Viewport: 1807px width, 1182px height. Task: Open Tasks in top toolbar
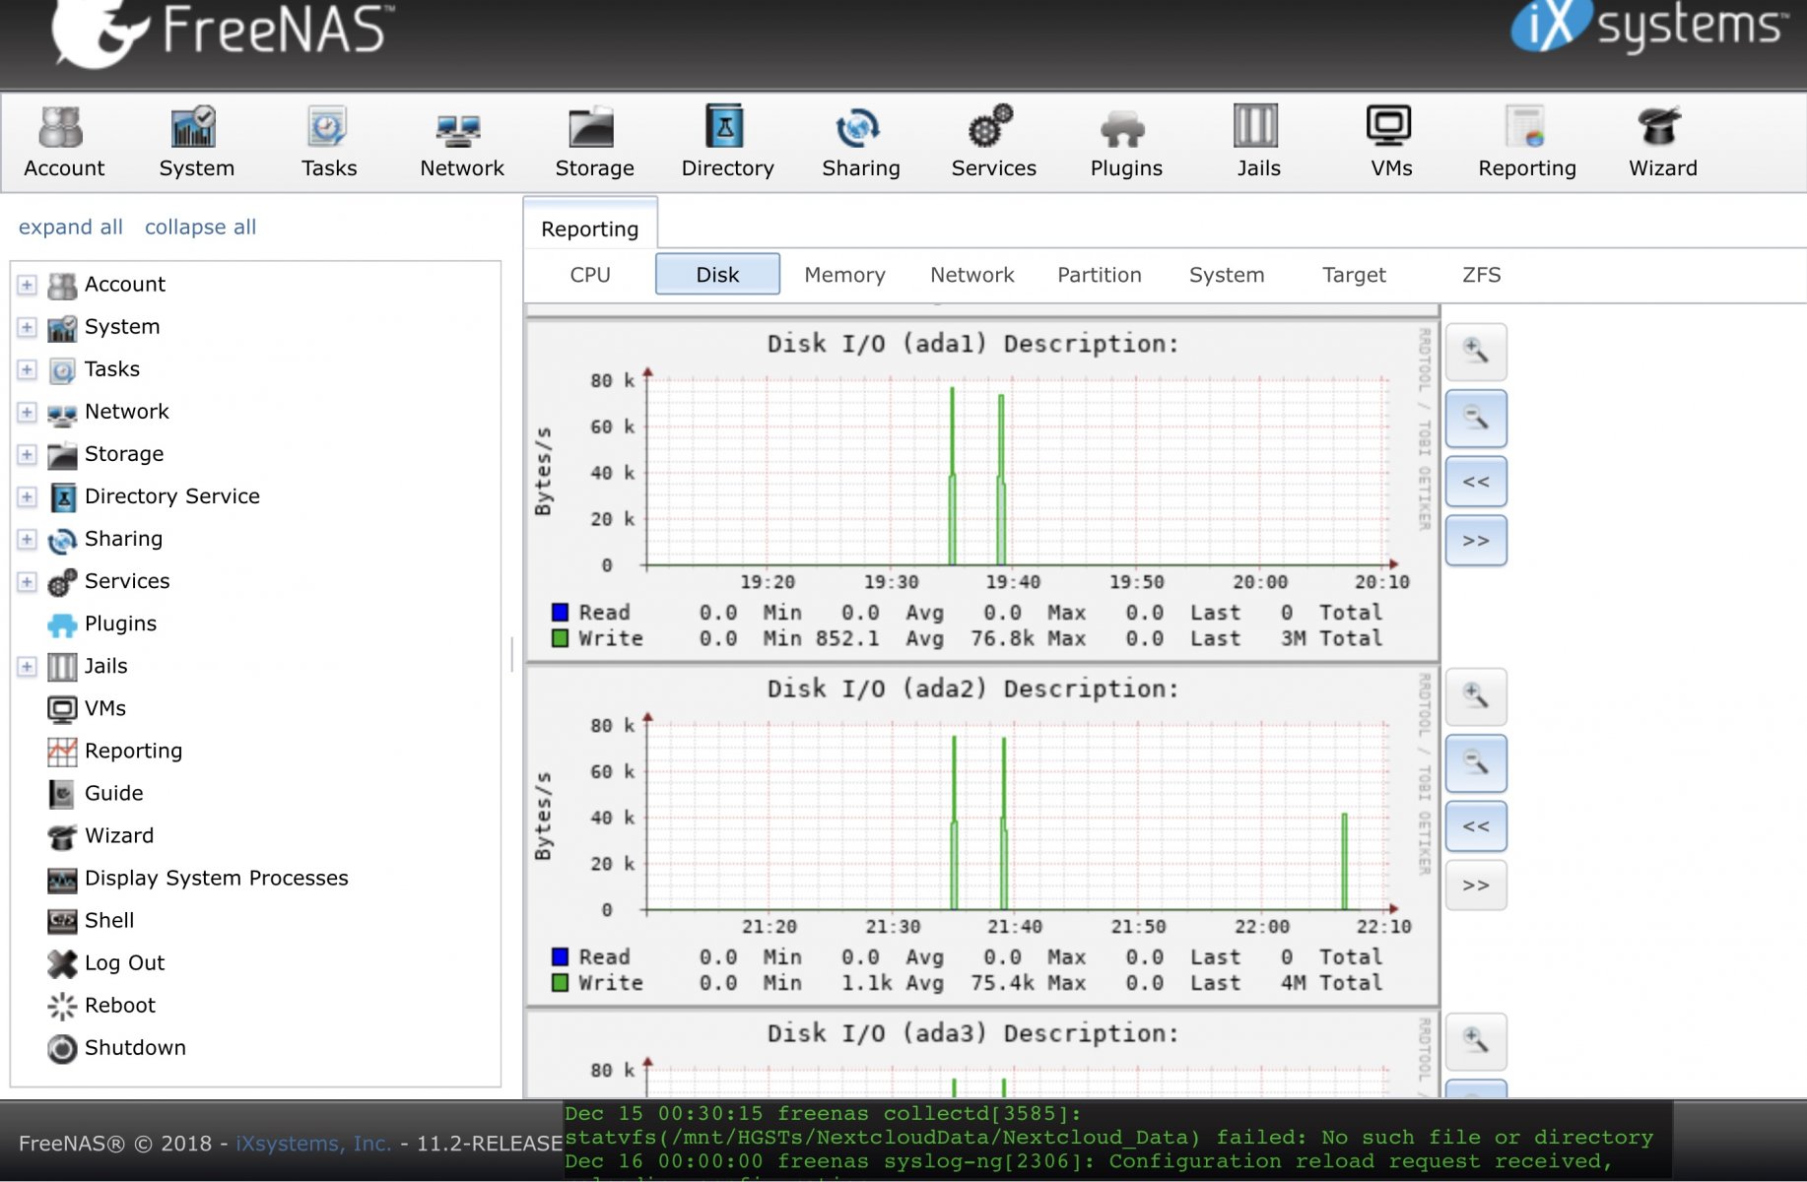[329, 143]
